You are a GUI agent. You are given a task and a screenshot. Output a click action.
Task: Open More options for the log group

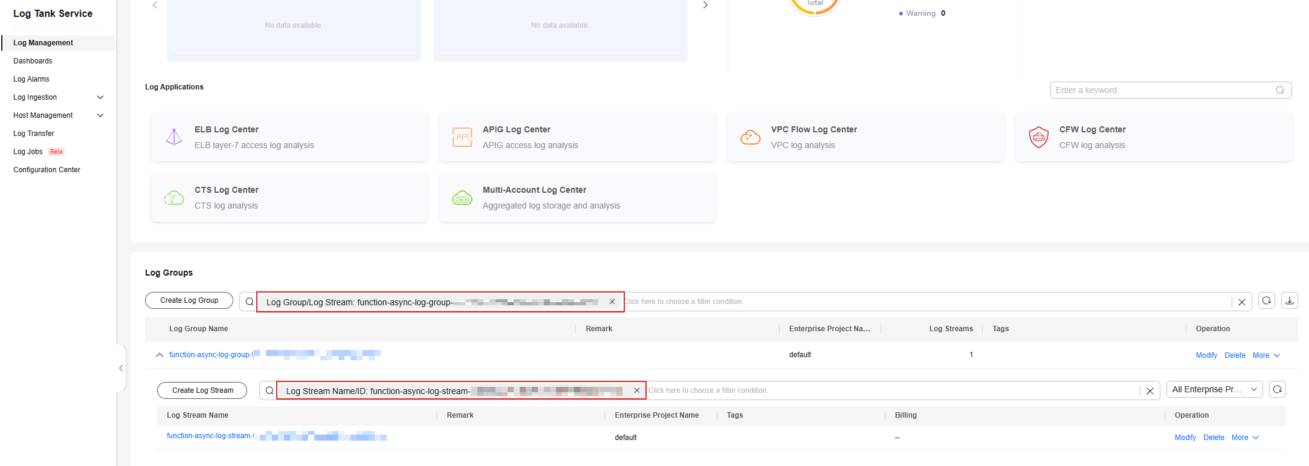tap(1266, 355)
